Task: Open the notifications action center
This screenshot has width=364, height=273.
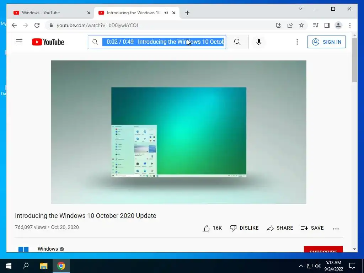Action: [352, 266]
